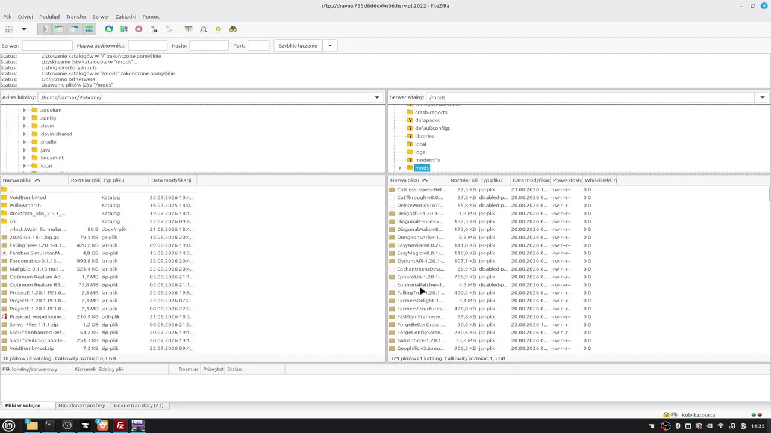This screenshot has width=771, height=433.
Task: Click the clock showing 11:35
Action: point(758,426)
